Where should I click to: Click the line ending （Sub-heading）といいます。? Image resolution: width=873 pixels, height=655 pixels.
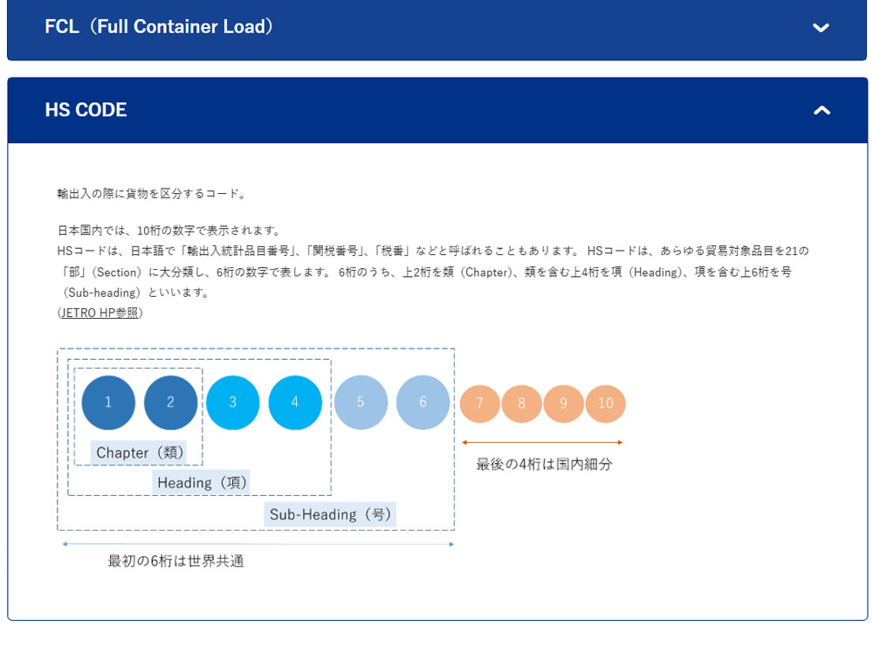136,293
